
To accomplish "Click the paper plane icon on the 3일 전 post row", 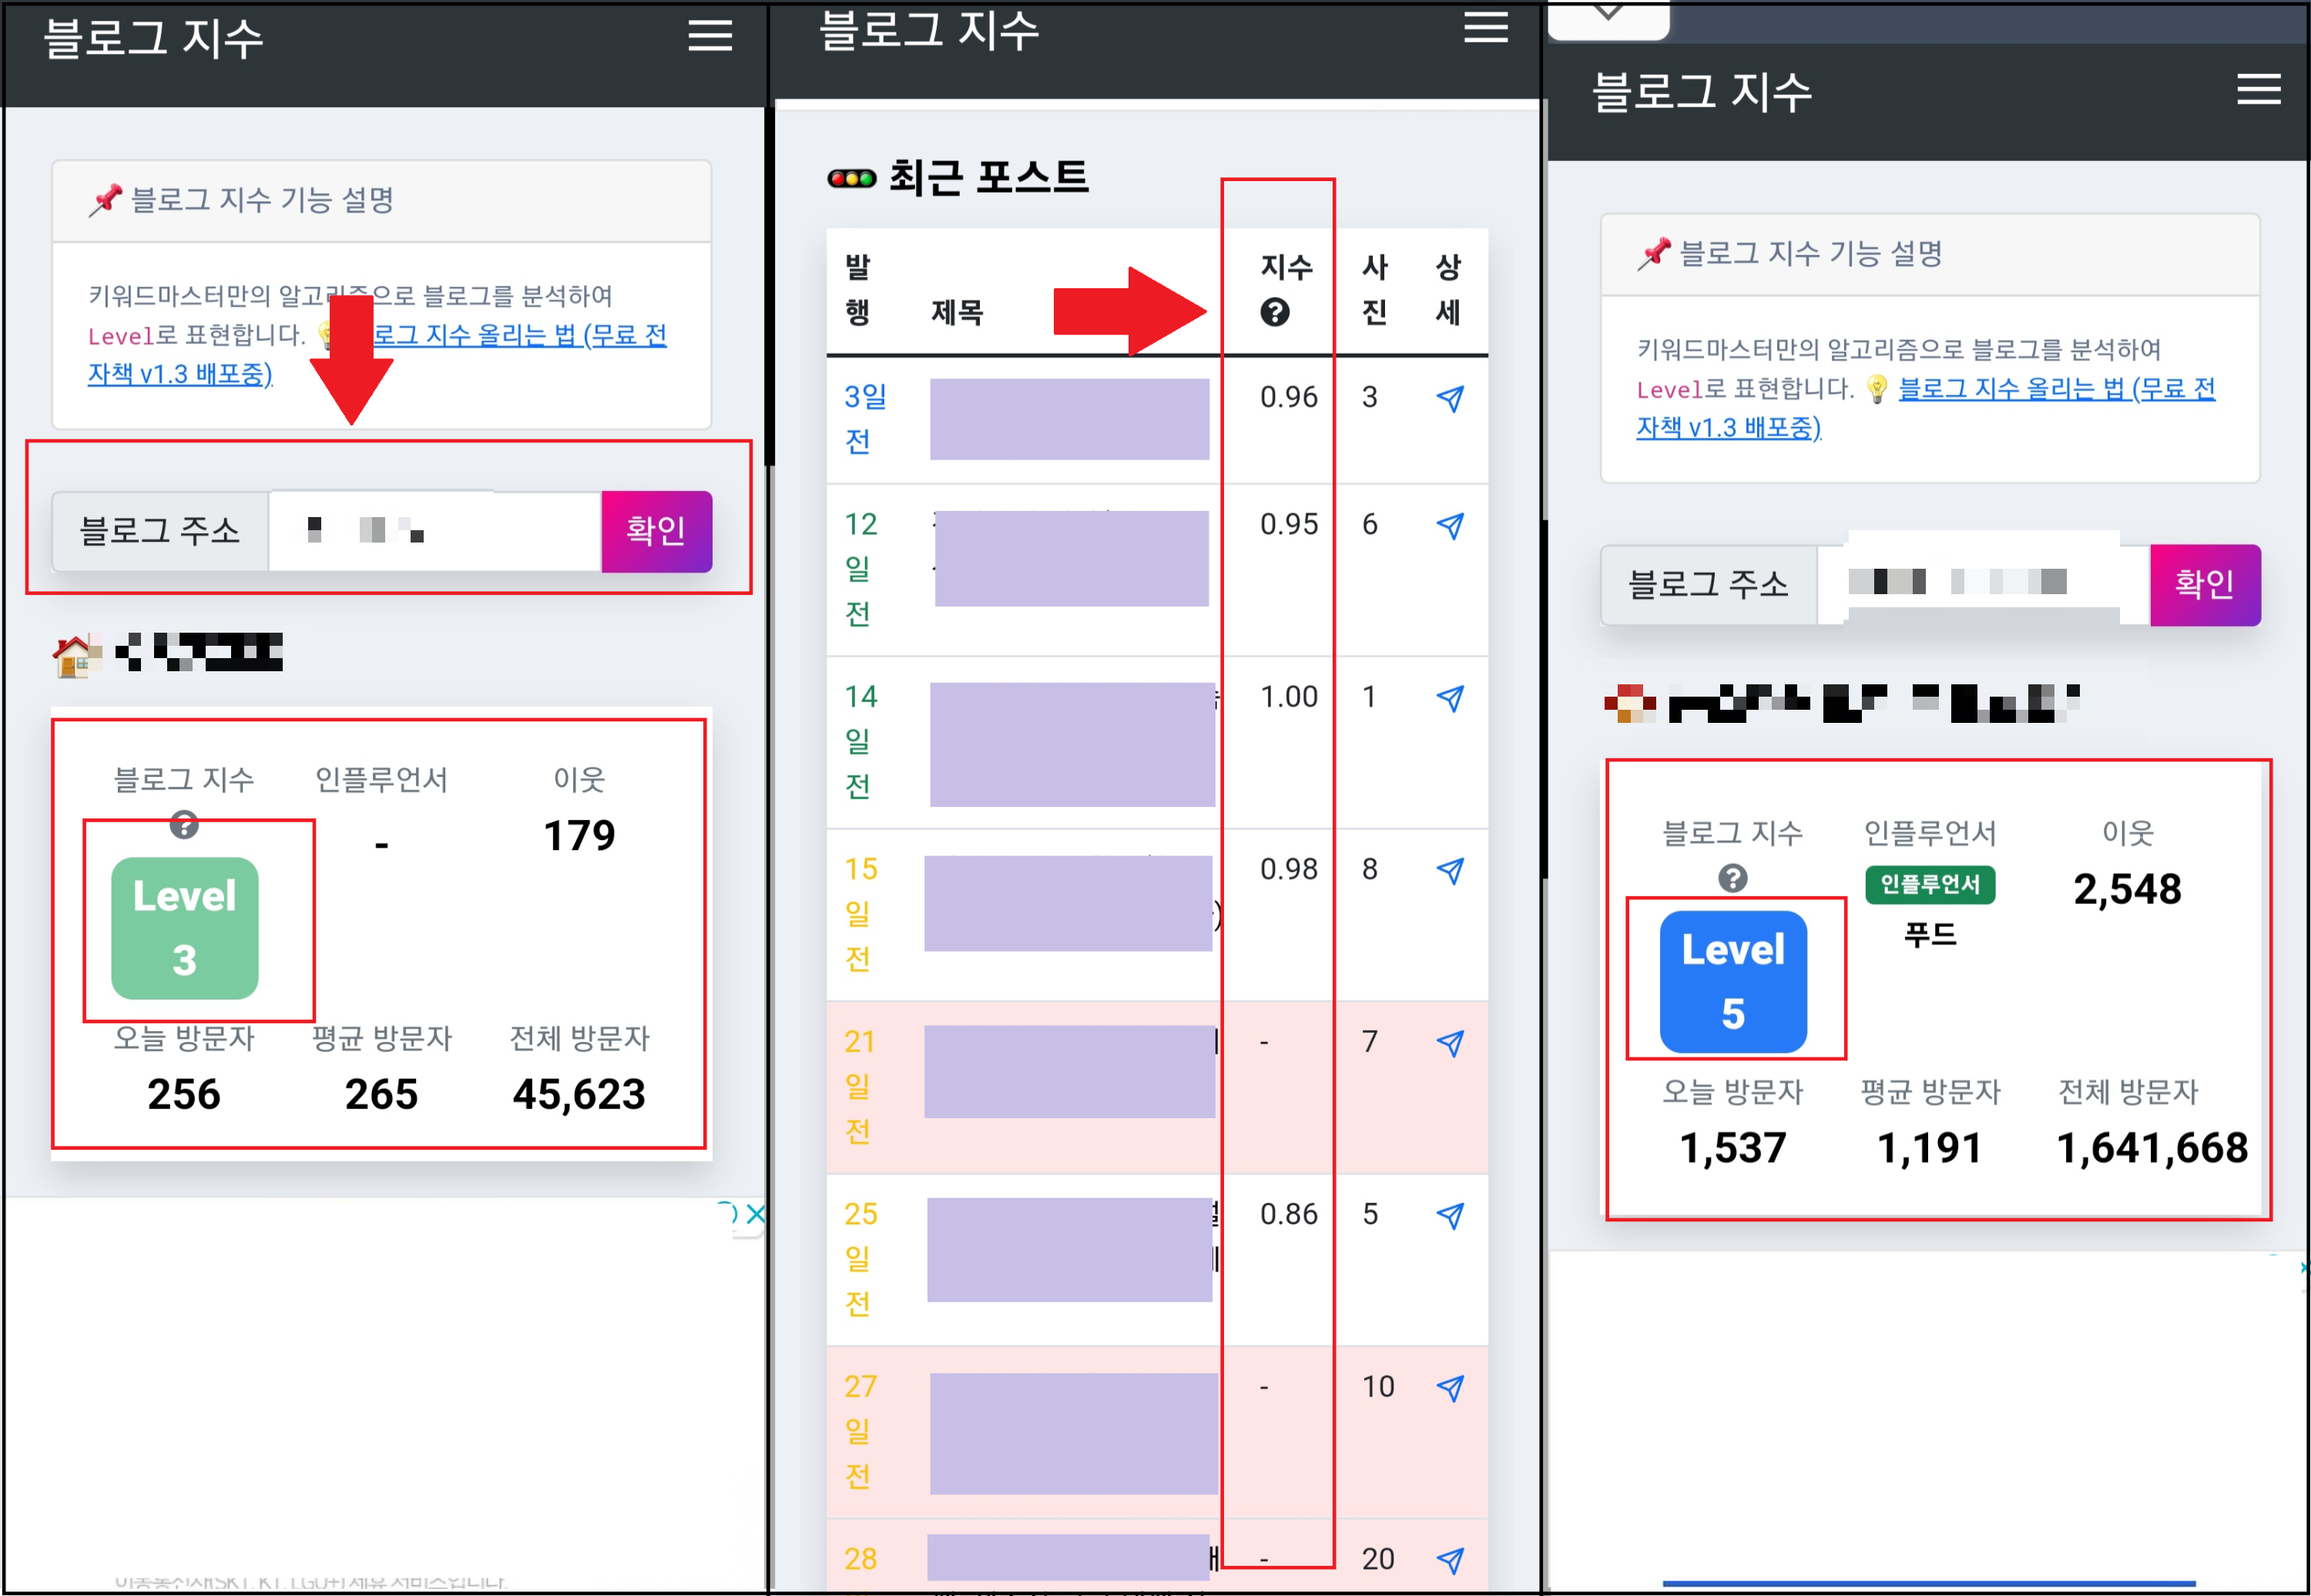I will coord(1451,398).
